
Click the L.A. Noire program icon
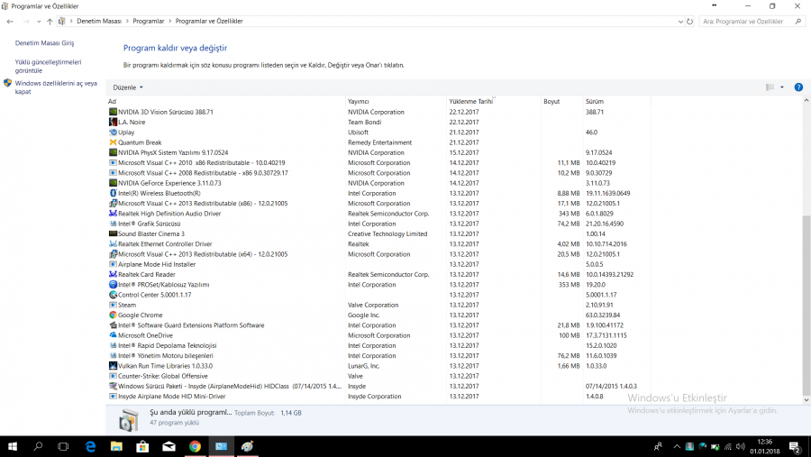pyautogui.click(x=113, y=123)
